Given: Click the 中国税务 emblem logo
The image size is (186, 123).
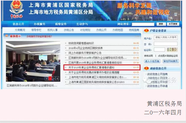Looking at the screenshot, I should 17,10.
